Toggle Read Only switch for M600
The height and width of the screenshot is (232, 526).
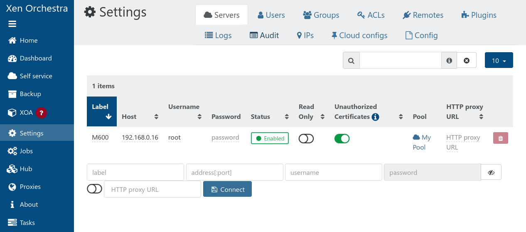point(306,139)
